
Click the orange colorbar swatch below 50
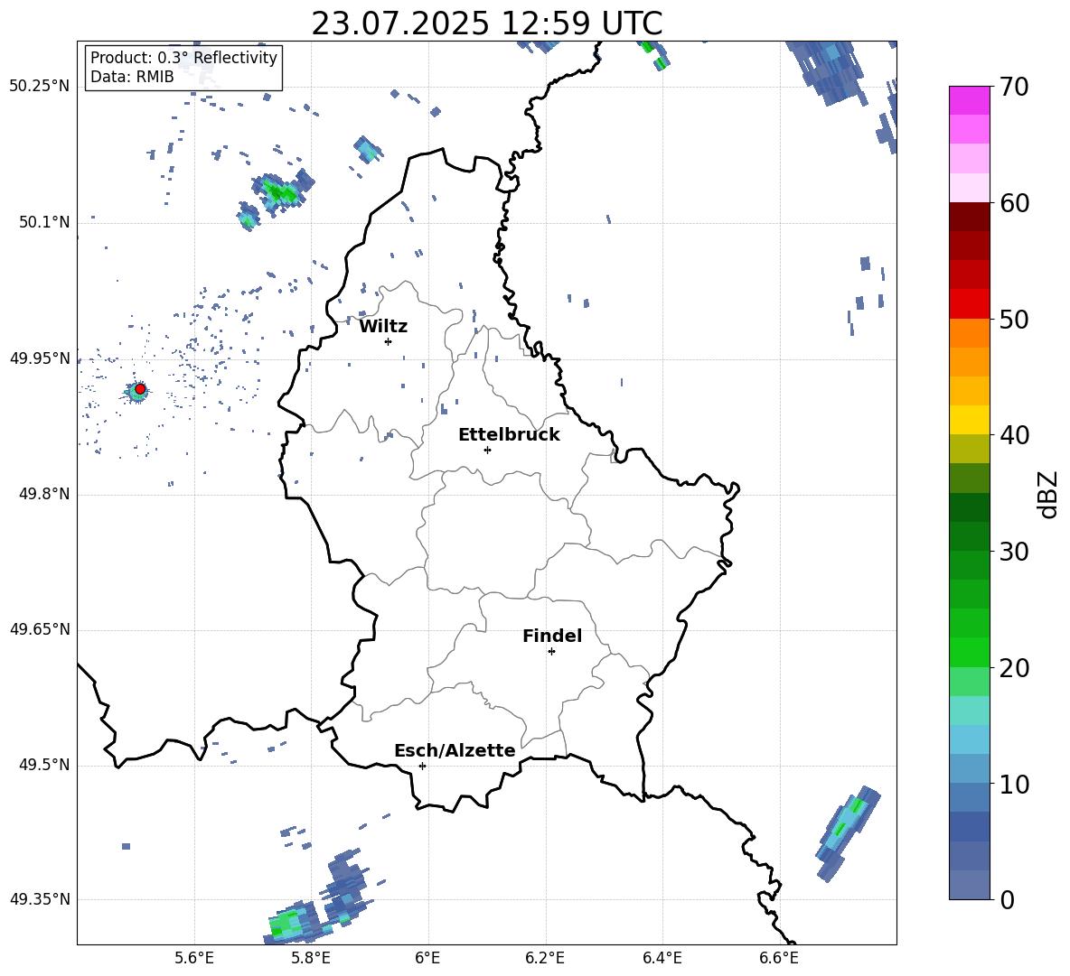click(970, 333)
